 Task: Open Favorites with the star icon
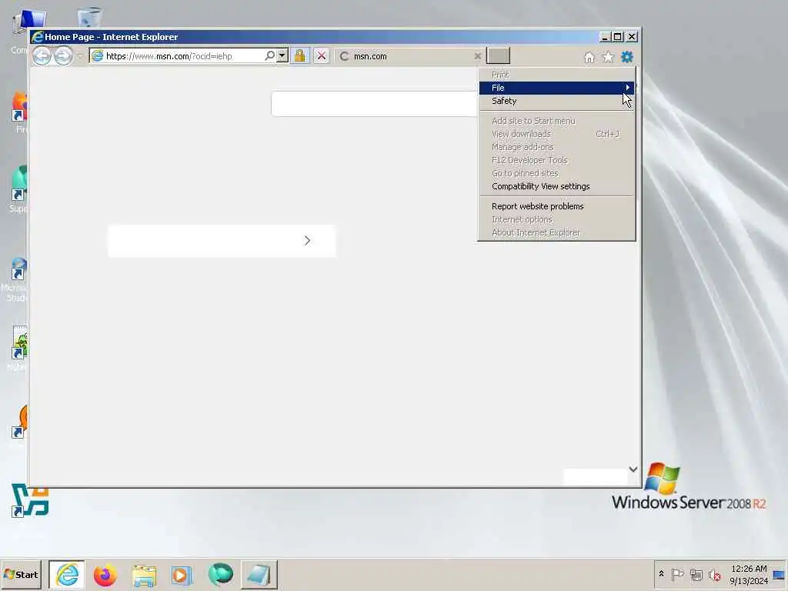pyautogui.click(x=608, y=57)
